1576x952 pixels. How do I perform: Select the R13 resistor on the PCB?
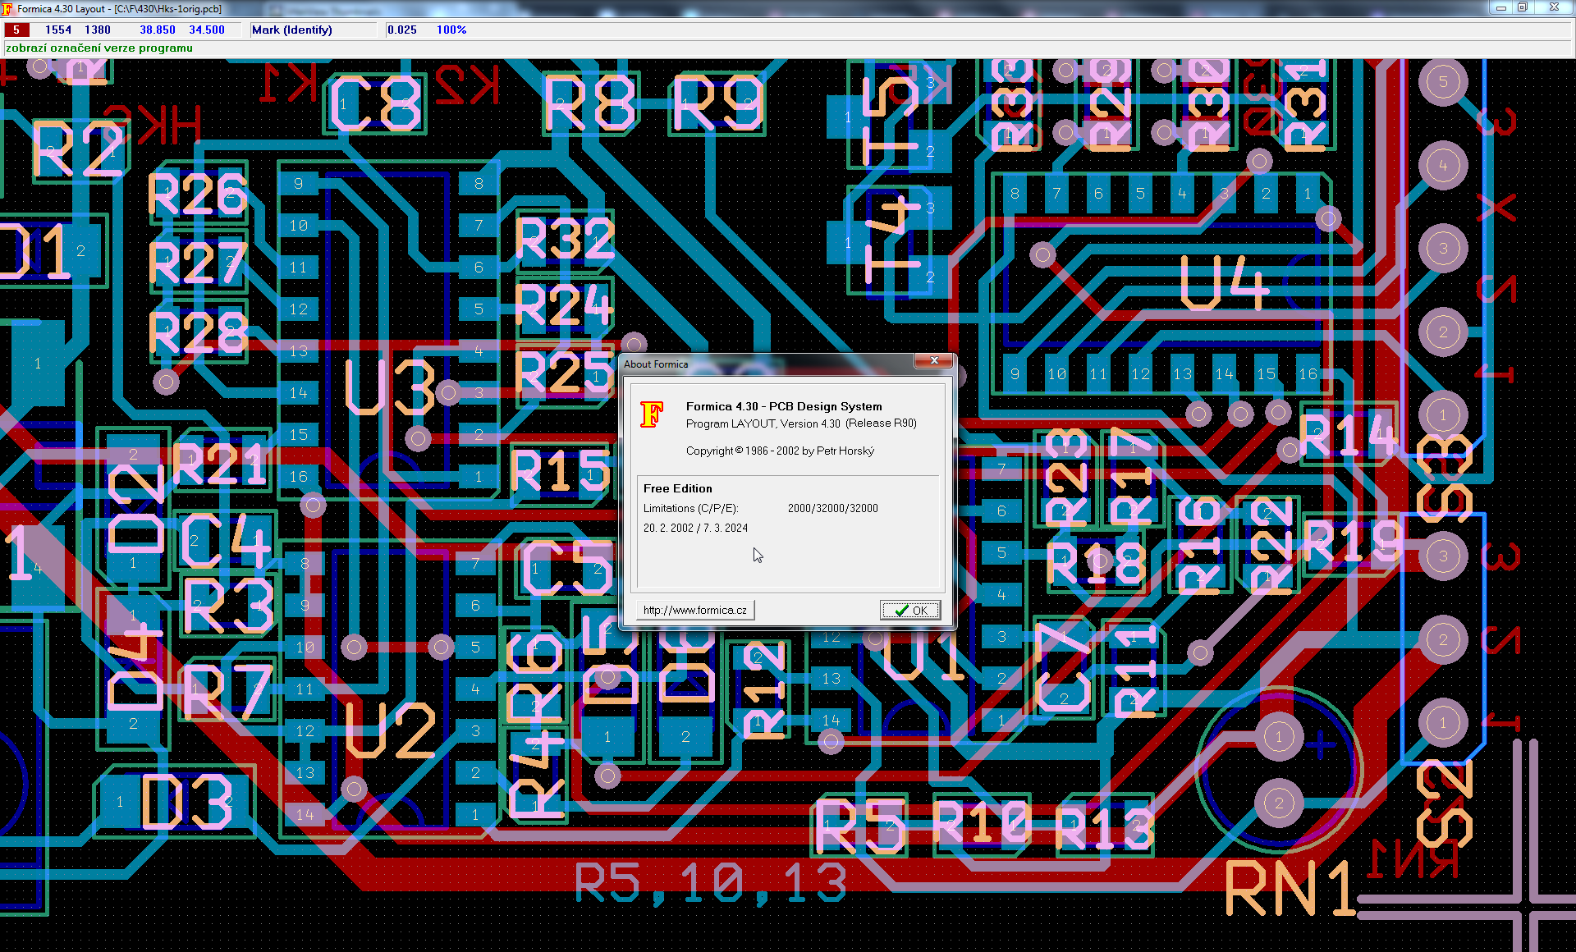coord(1105,827)
